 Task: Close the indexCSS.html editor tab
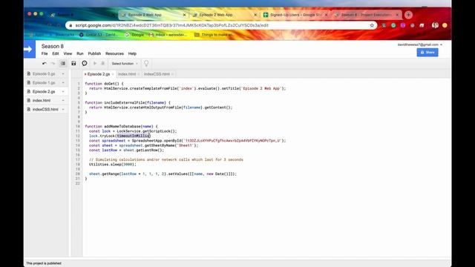173,74
